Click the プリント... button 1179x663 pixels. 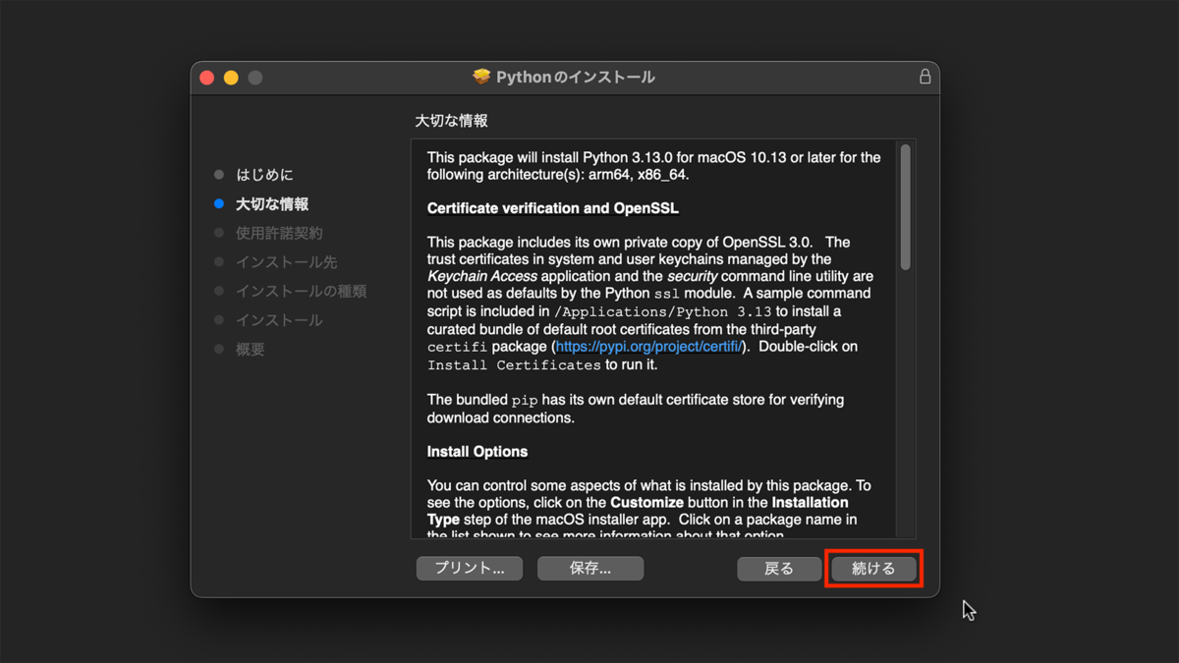click(470, 568)
